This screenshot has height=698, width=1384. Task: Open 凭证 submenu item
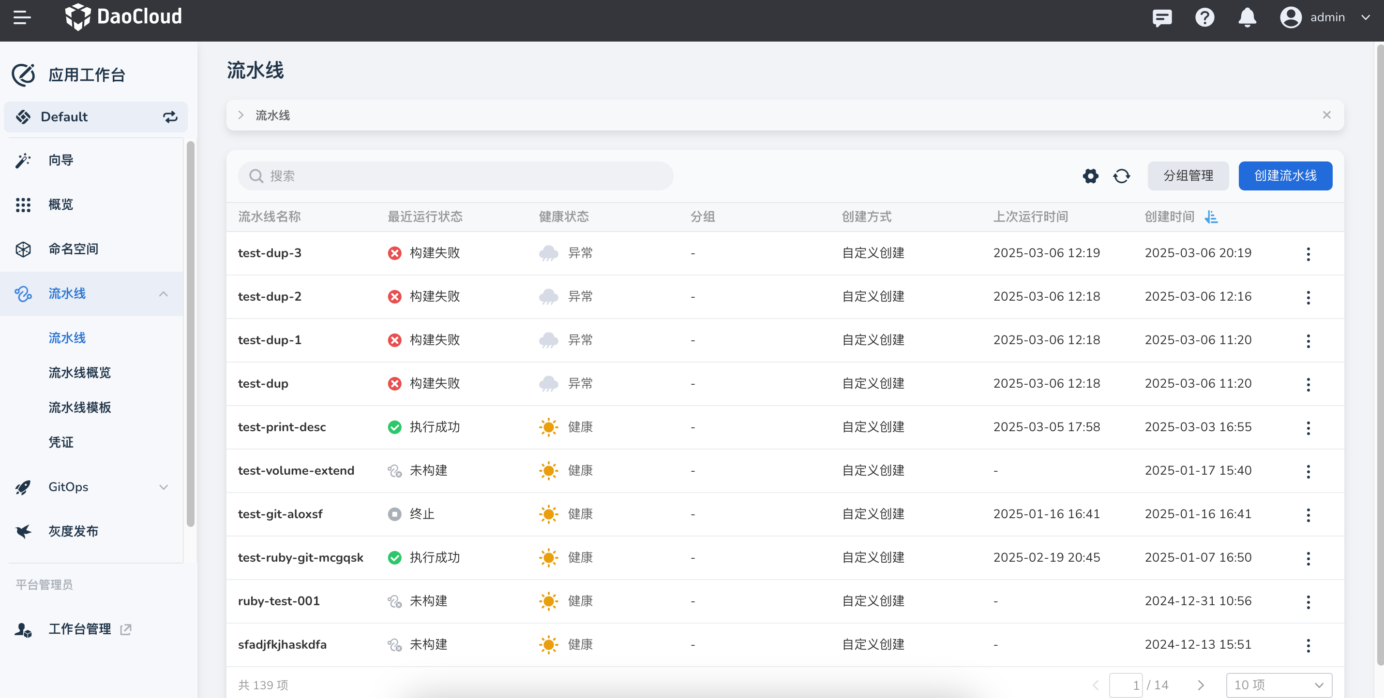(60, 442)
